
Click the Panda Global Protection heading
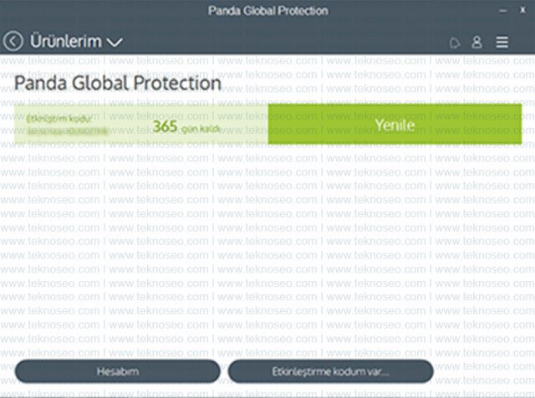coord(118,84)
